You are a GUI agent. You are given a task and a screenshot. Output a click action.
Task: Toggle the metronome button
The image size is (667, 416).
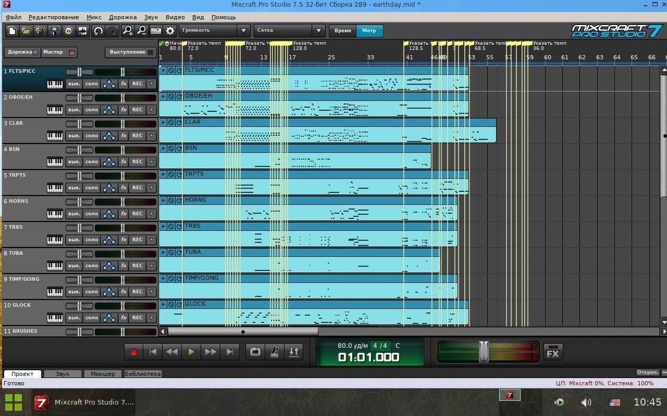275,352
